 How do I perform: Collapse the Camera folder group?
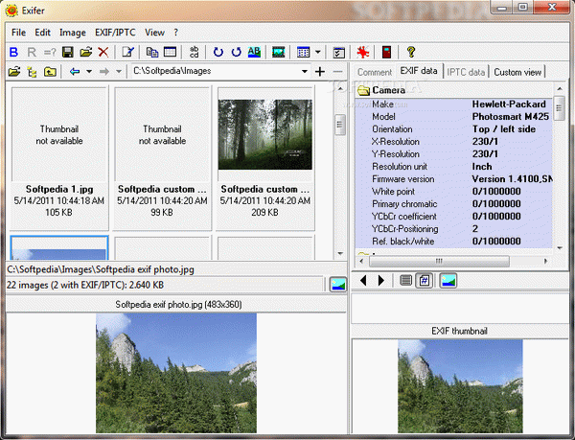[363, 90]
